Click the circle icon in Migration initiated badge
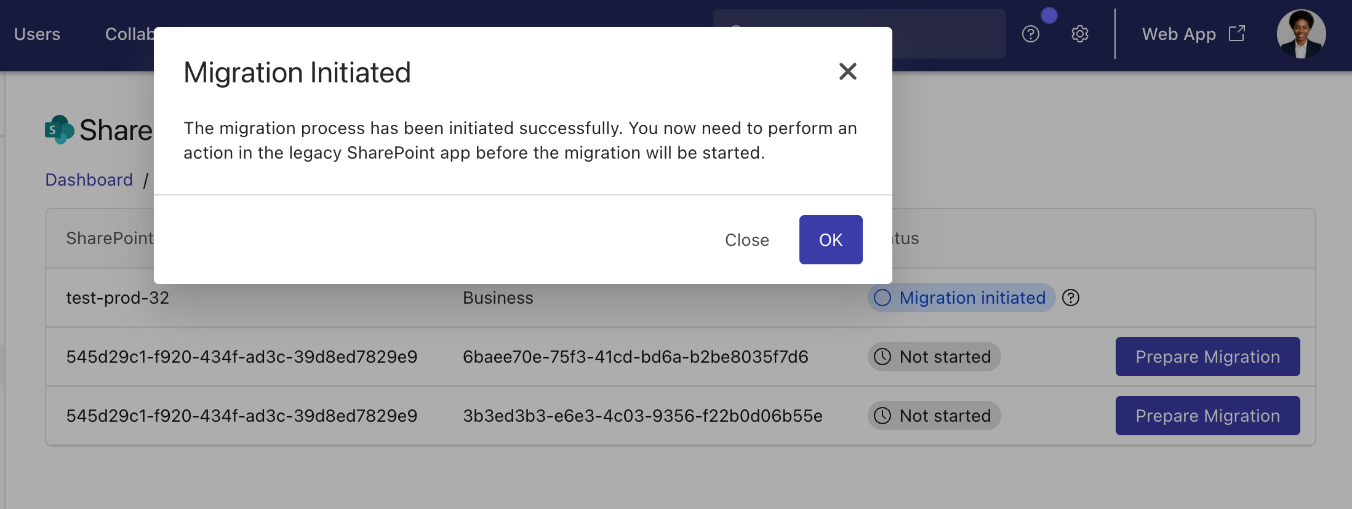Image resolution: width=1352 pixels, height=509 pixels. pyautogui.click(x=882, y=298)
